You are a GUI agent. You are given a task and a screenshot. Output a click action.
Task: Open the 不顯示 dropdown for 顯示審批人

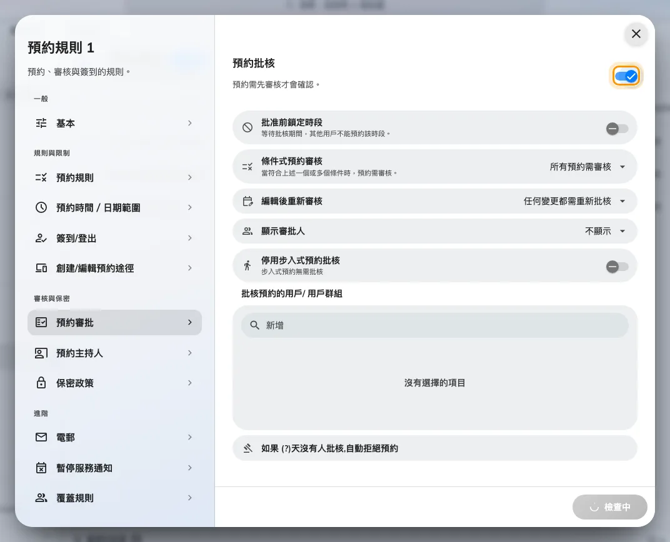click(605, 231)
